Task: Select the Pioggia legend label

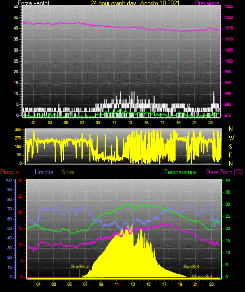Action: 9,172
